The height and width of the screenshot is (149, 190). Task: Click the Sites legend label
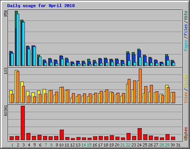coord(186,98)
